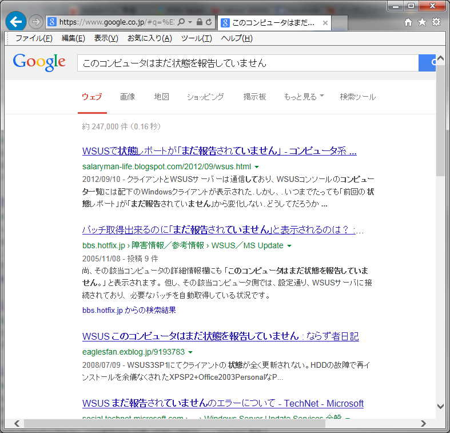Click the Google logo

point(39,62)
